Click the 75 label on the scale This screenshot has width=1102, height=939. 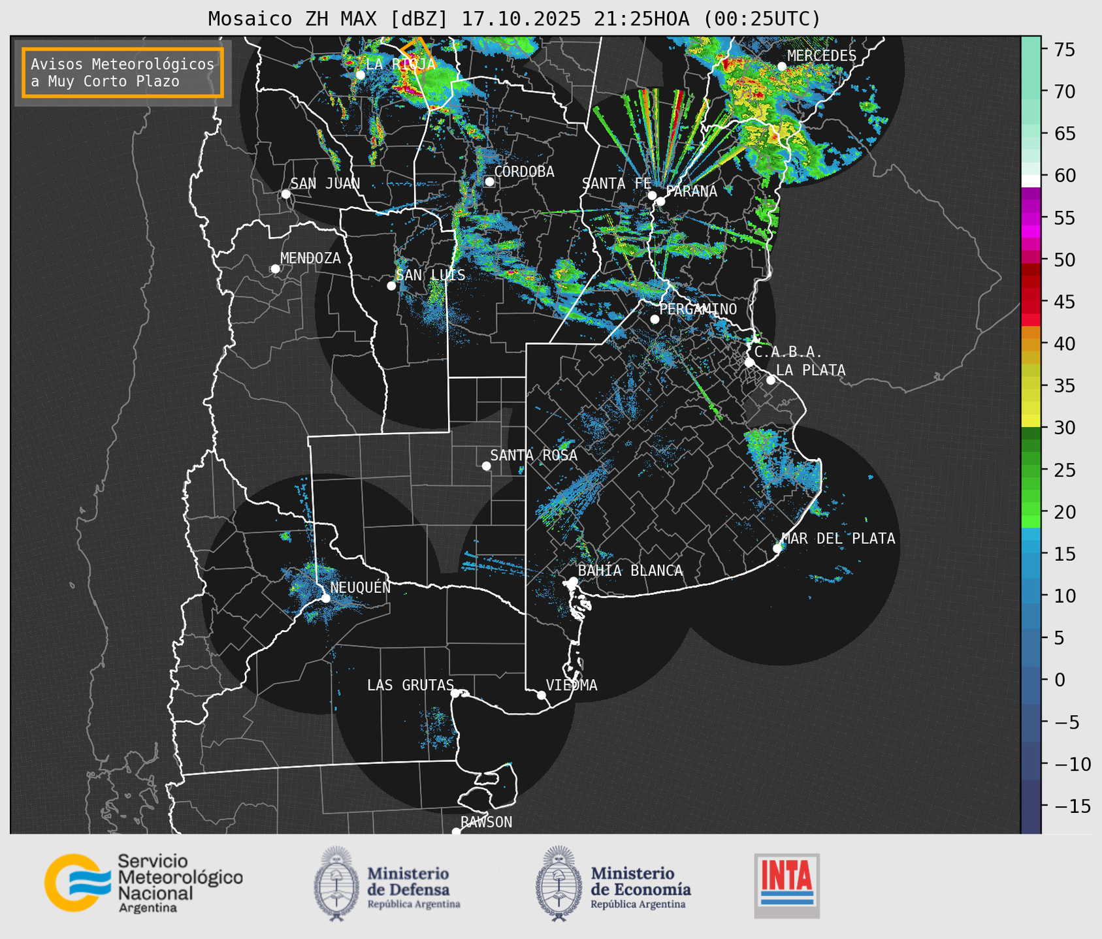pyautogui.click(x=1063, y=50)
